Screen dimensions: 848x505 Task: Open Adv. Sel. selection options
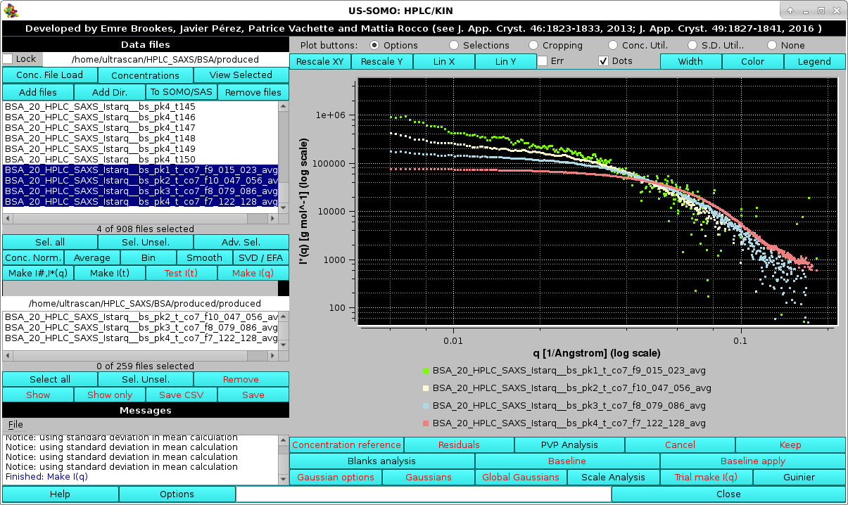[x=240, y=242]
